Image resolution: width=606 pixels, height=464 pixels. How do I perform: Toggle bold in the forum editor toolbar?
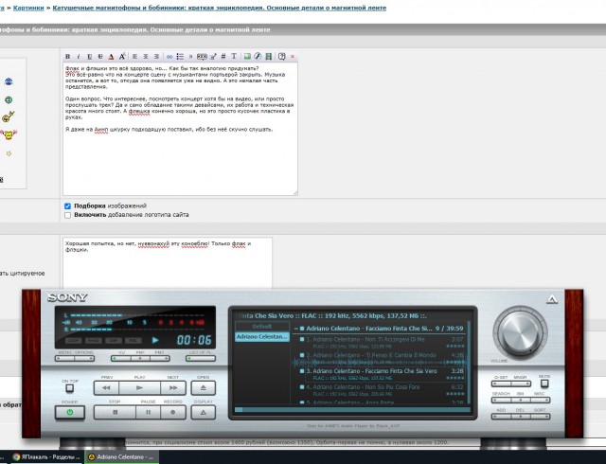(67, 57)
